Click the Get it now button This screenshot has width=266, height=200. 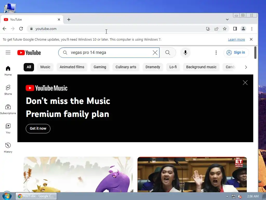pos(38,129)
